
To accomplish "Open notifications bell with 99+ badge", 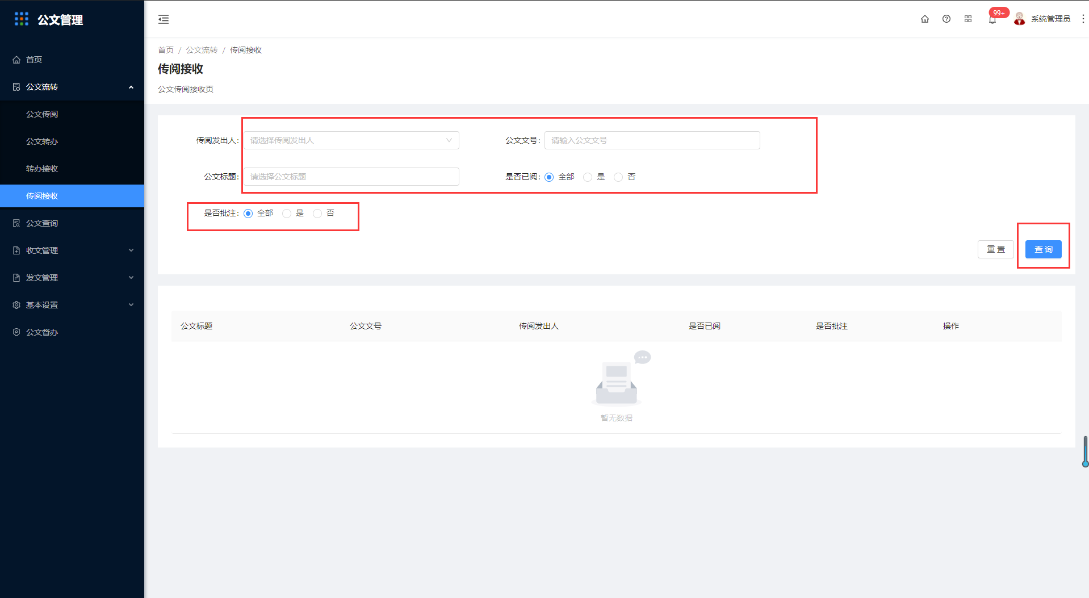I will coord(992,19).
